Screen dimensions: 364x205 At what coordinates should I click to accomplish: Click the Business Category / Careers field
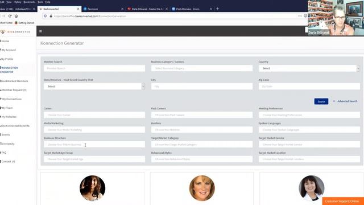(x=202, y=68)
